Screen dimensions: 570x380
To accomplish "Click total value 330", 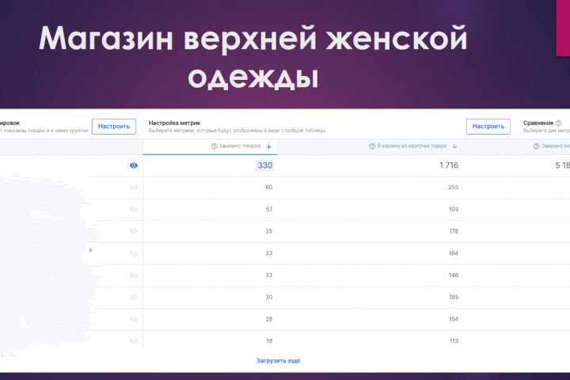I will 265,165.
